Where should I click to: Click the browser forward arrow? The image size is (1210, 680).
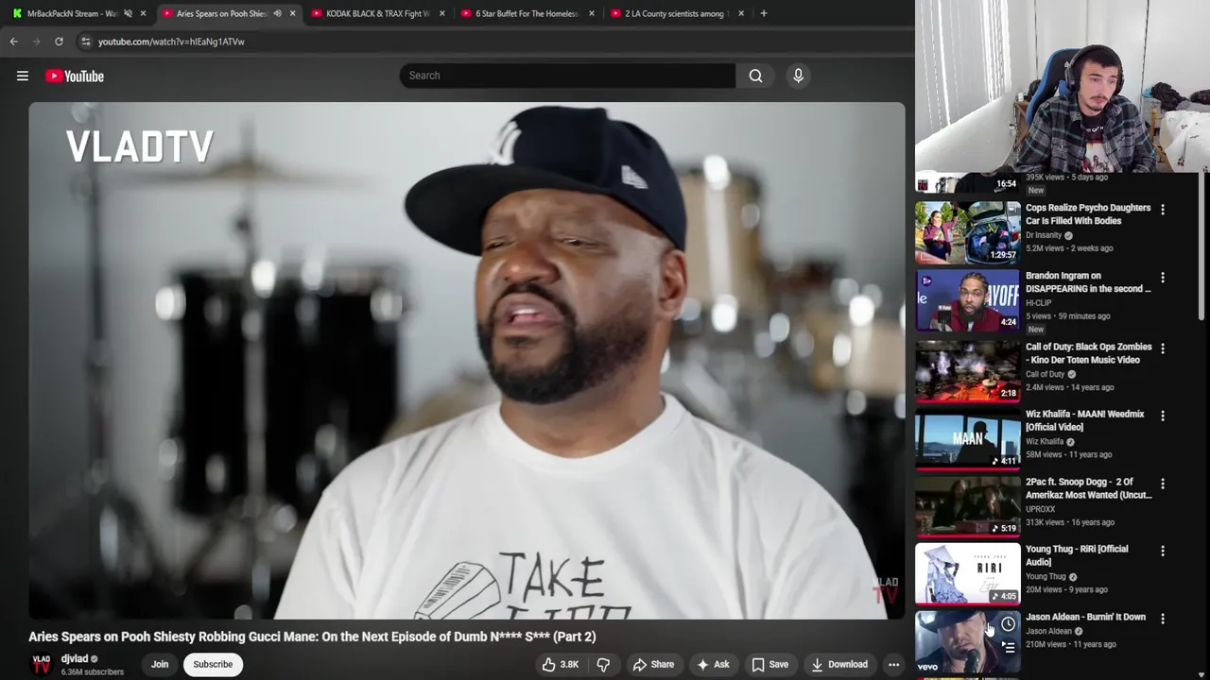[x=36, y=42]
